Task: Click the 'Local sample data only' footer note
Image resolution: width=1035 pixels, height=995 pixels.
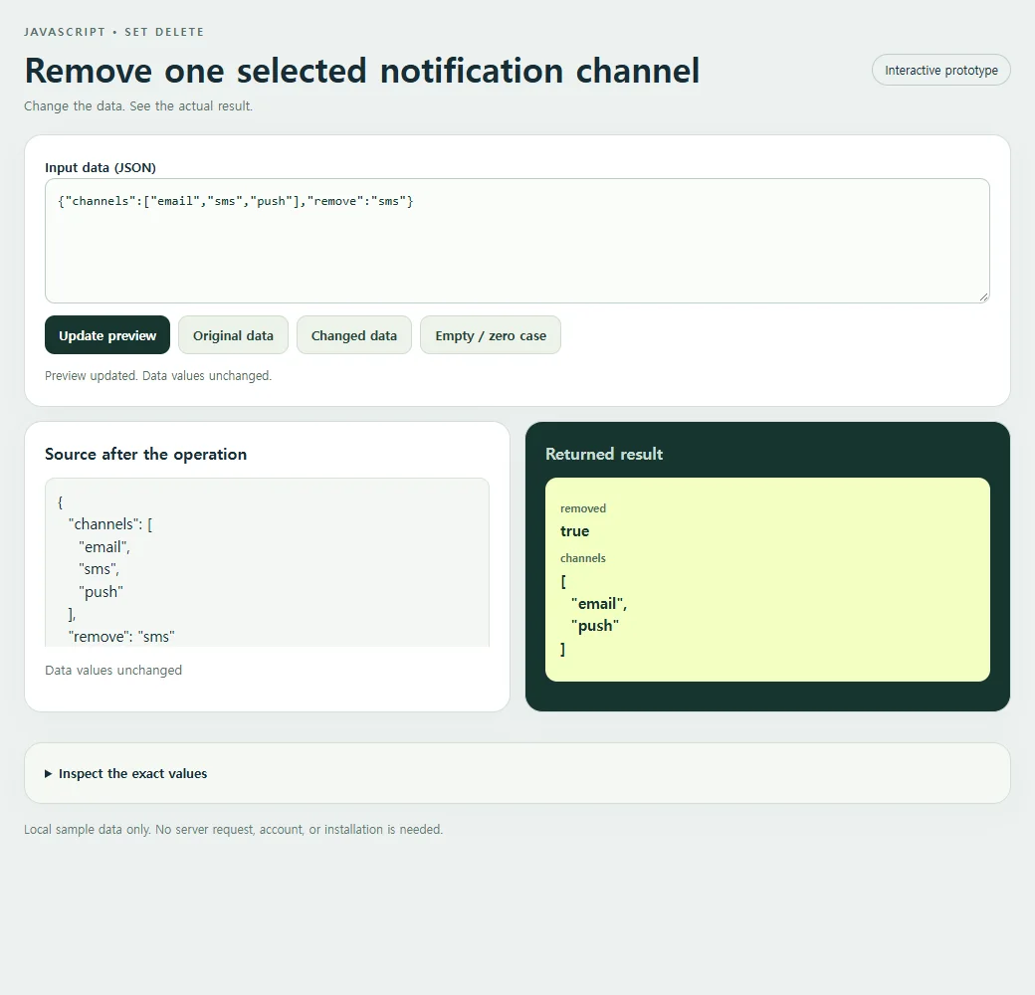Action: tap(234, 830)
